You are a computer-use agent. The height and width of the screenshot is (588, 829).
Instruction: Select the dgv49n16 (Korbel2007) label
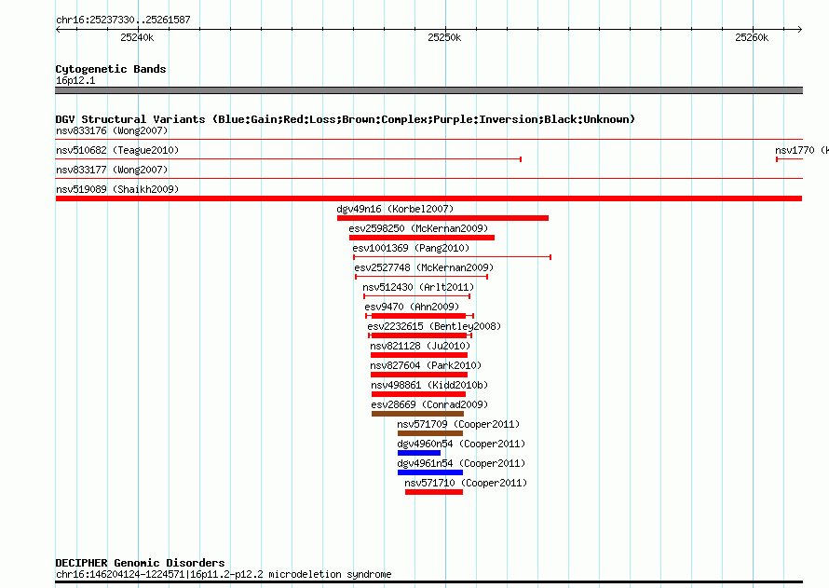click(395, 209)
